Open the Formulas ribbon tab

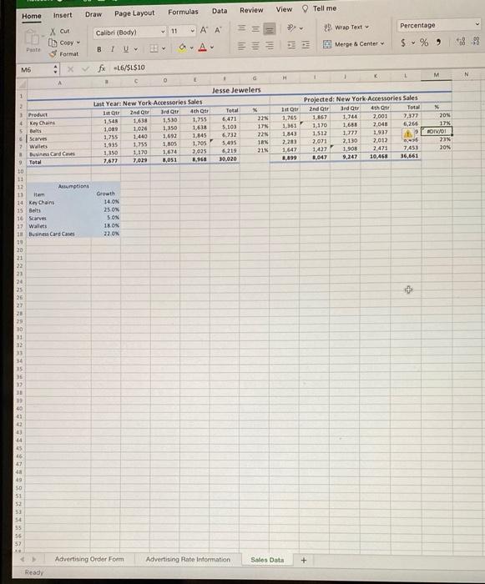[x=183, y=12]
